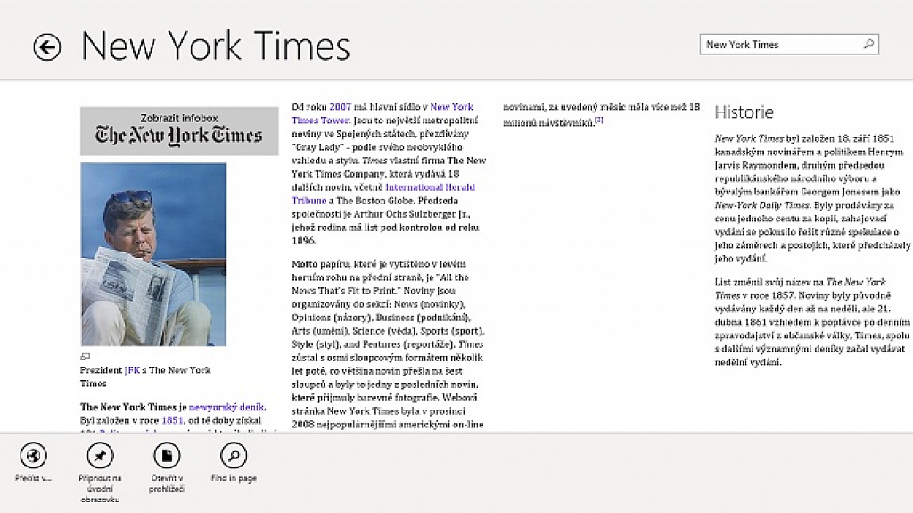913x513 pixels.
Task: Follow the 1851 year link
Action: [172, 420]
